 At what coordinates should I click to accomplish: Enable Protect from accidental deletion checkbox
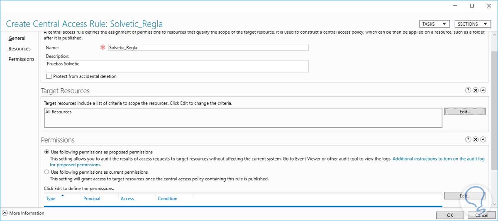pos(49,76)
